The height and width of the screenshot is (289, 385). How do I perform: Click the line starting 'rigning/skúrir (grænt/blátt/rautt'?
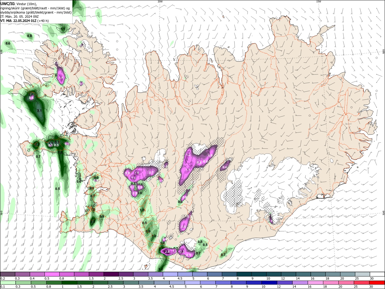pyautogui.click(x=35, y=8)
